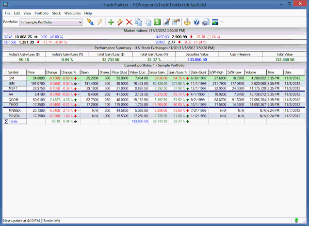
Task: Select the GM stock row
Action: click(154, 78)
